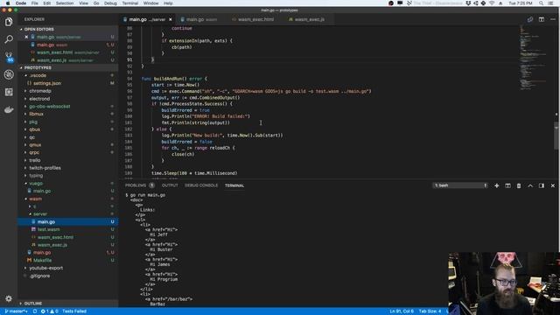The image size is (560, 315).
Task: Expand the go-obs-websocket folder
Action: (x=50, y=107)
